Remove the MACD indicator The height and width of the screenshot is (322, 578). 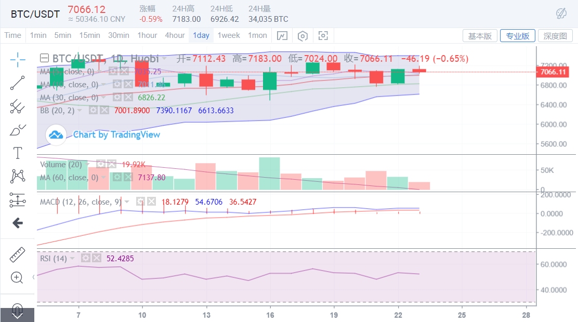coord(151,201)
